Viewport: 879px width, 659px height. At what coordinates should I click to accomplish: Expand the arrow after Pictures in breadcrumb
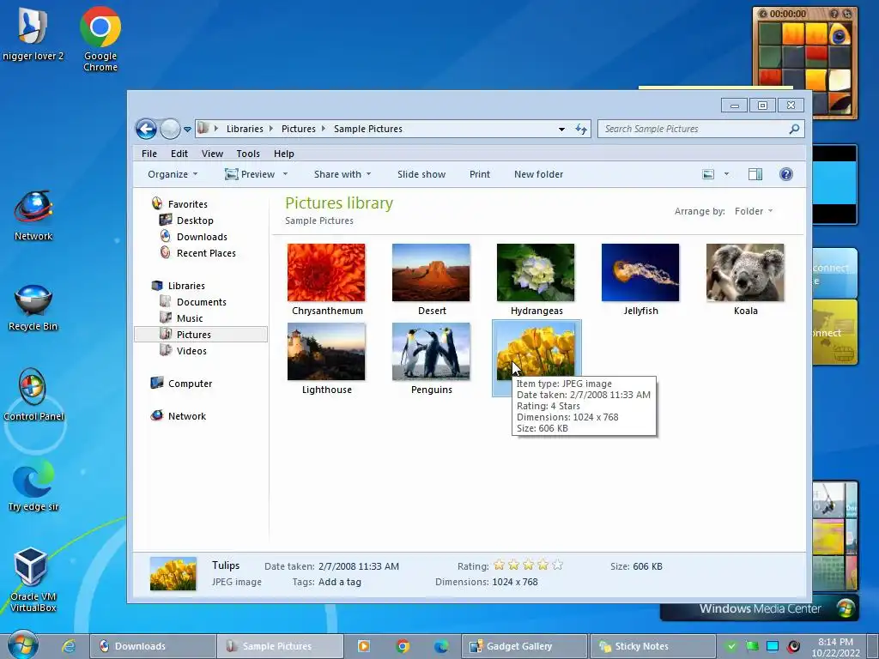(x=324, y=129)
